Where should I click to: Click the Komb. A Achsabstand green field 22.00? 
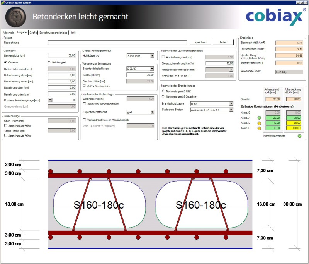point(273,118)
